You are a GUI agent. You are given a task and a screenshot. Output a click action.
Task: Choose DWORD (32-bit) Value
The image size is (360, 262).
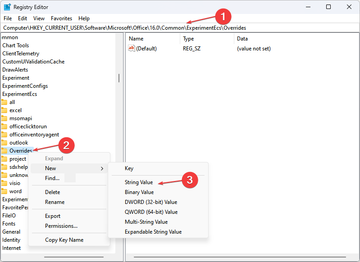point(151,202)
